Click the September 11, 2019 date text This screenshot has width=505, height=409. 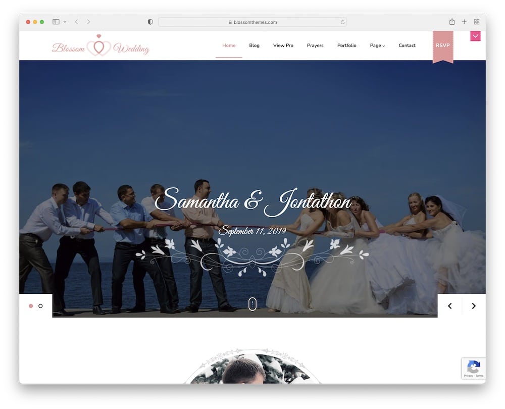tap(252, 231)
